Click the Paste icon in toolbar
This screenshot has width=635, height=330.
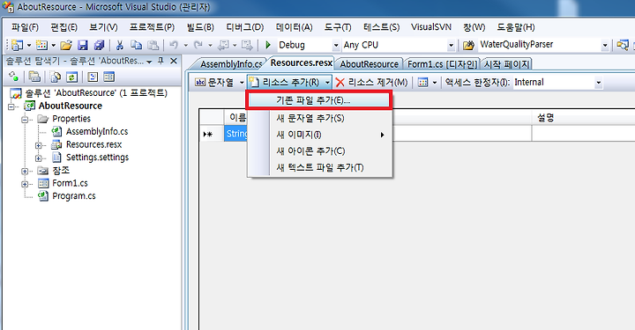(x=153, y=45)
